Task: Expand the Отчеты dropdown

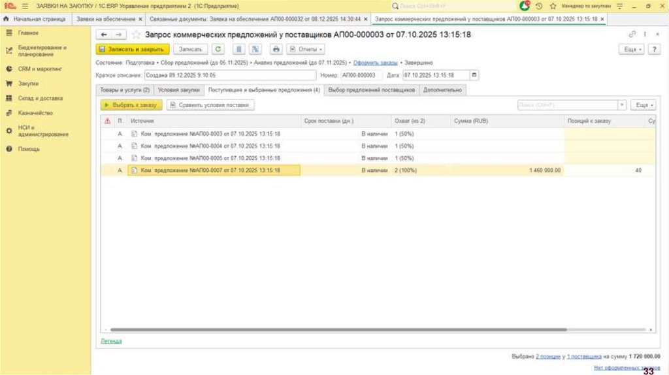Action: coord(306,49)
